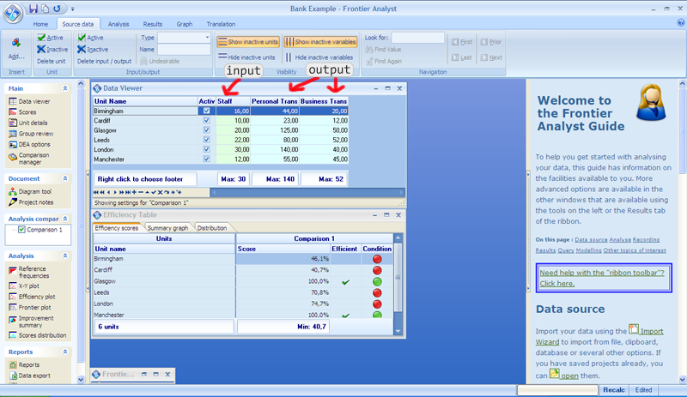Click the Save icon in quick access toolbar
The image size is (687, 397).
point(33,9)
